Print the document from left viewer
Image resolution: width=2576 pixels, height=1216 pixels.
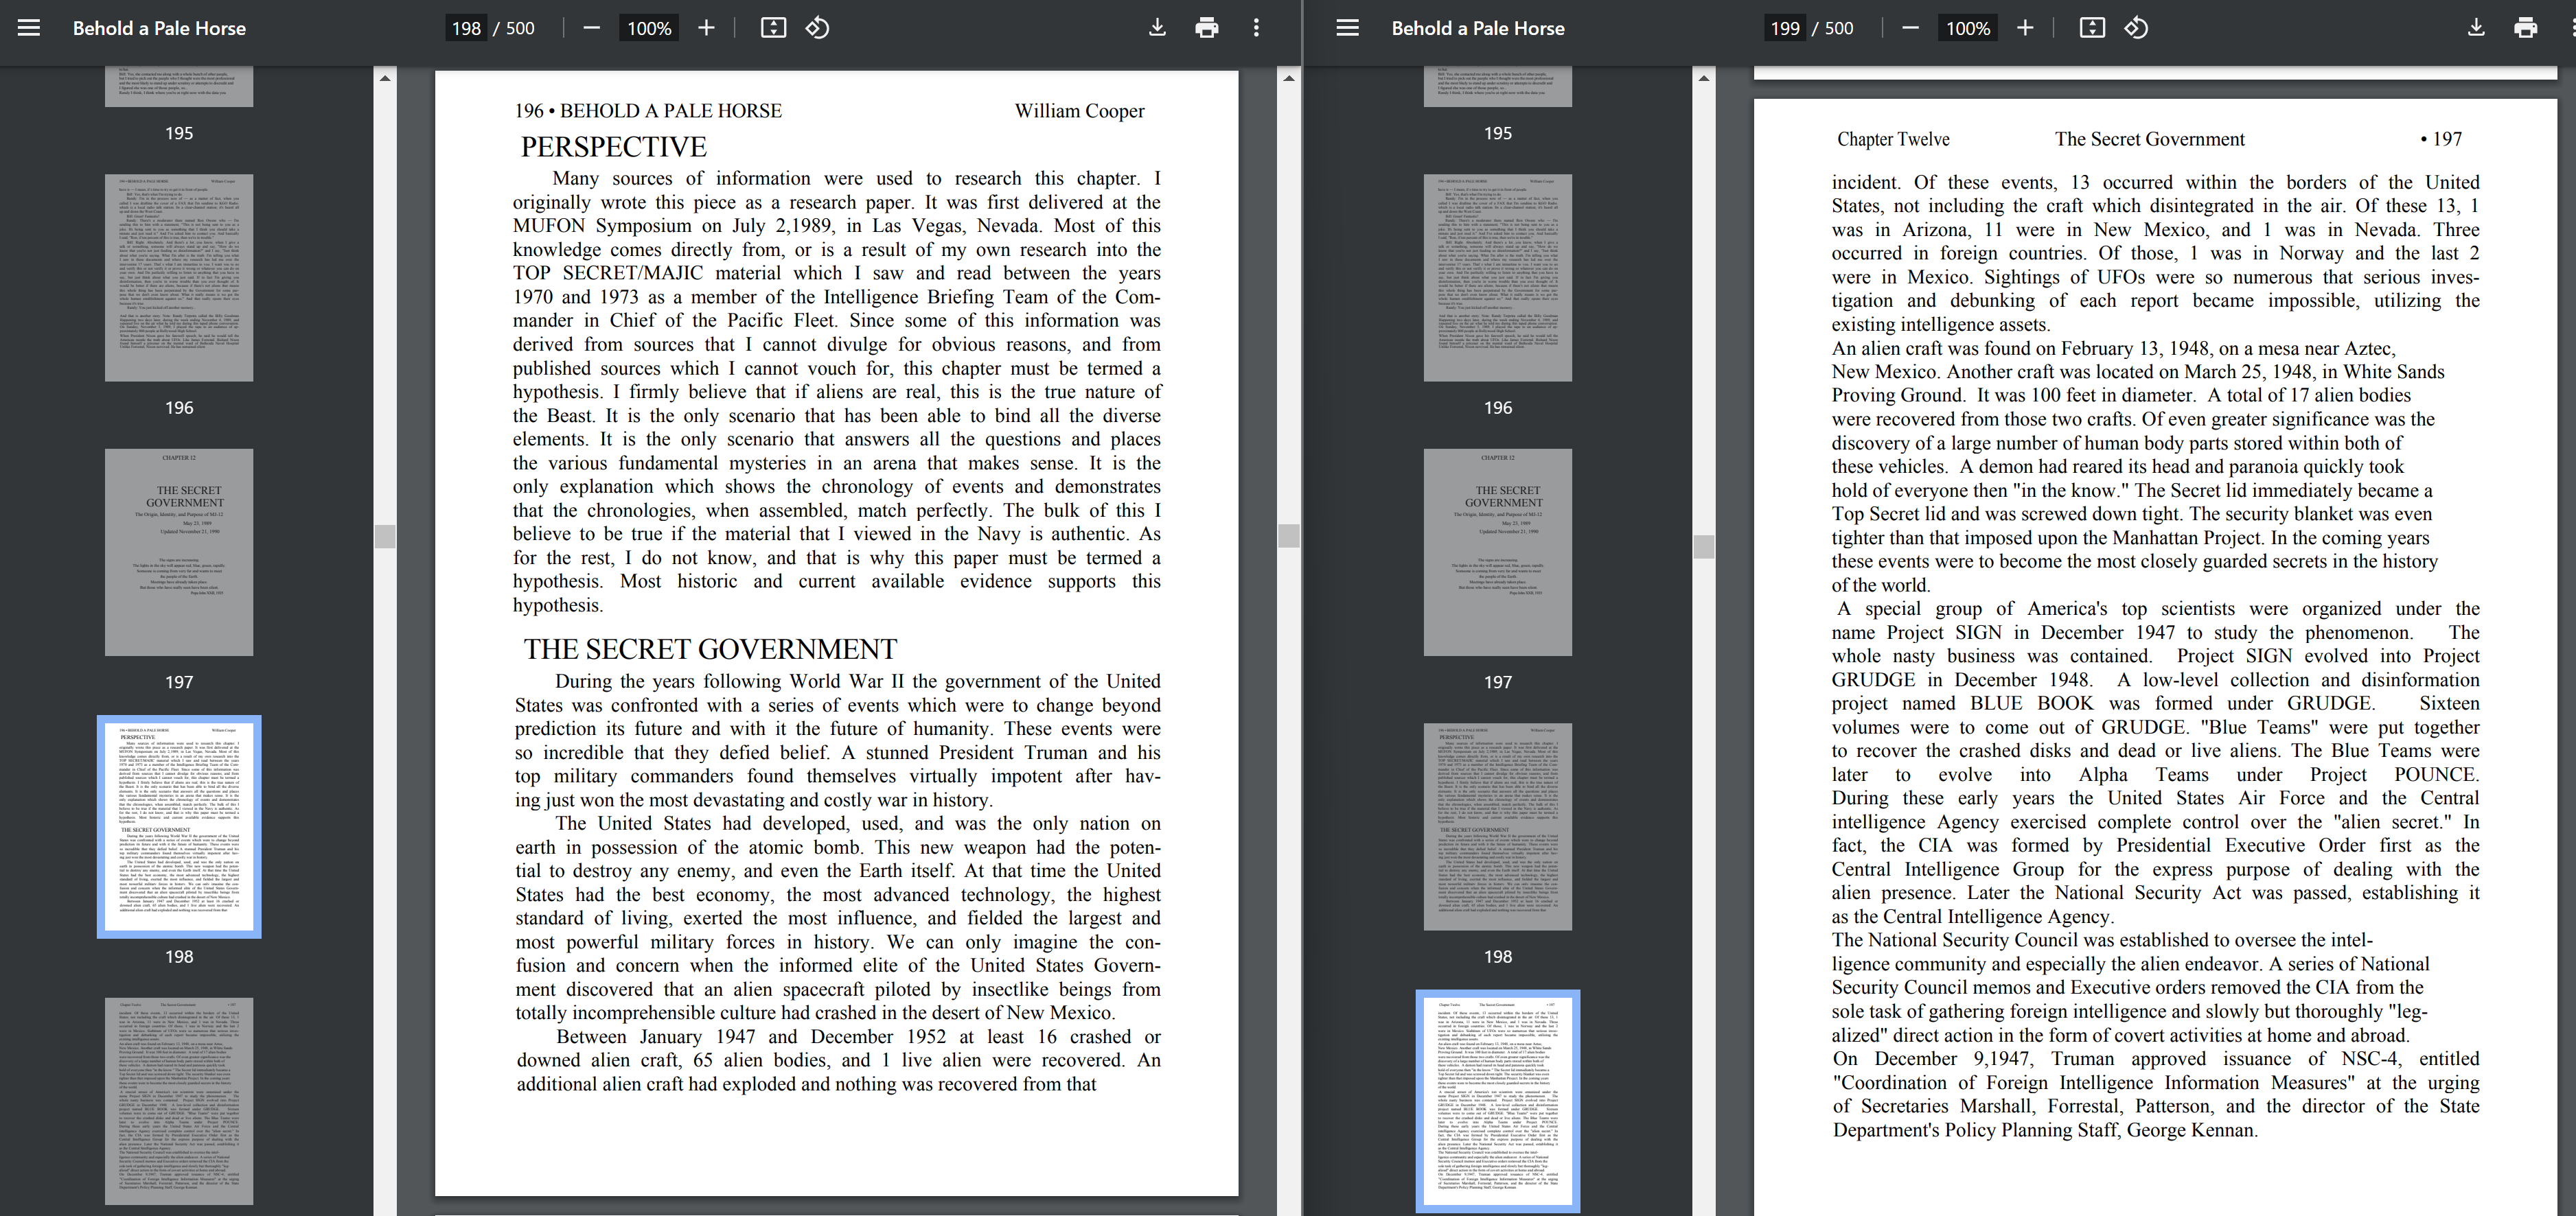(1206, 28)
